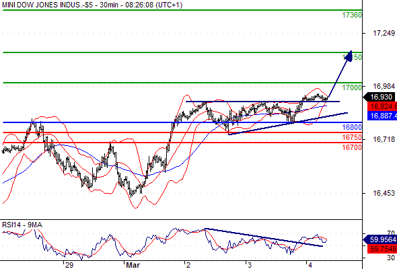Click the 2 date marker on time axis
Viewport: 397px width, 269px height.
(188, 265)
